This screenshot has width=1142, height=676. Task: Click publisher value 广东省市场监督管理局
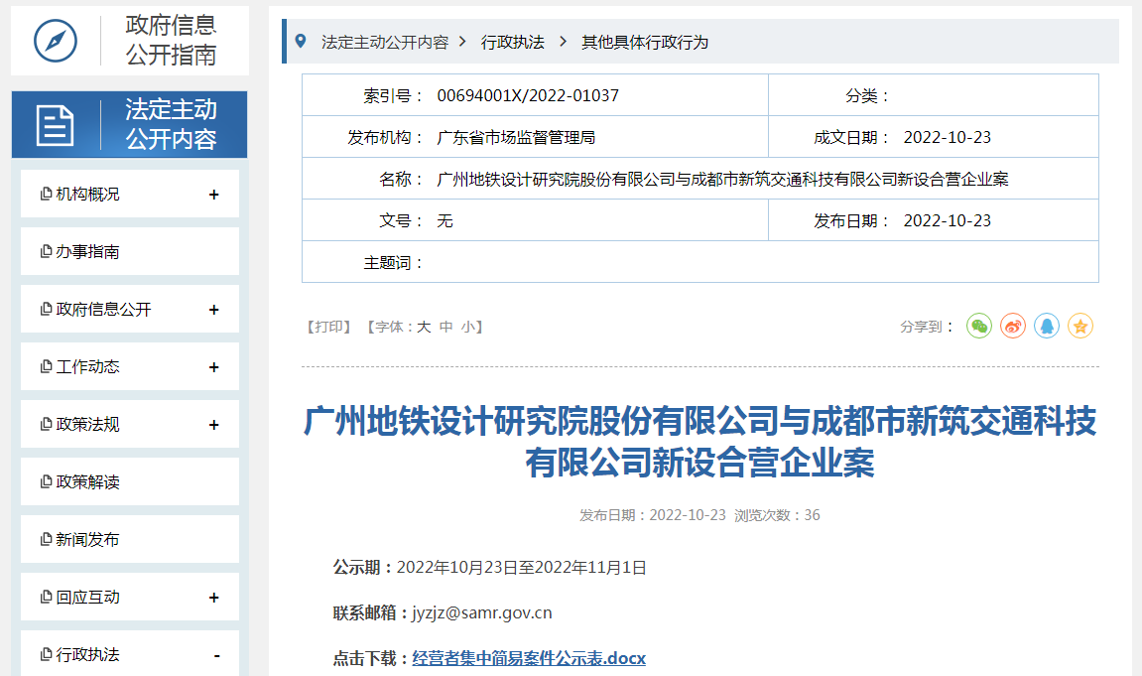(x=516, y=138)
